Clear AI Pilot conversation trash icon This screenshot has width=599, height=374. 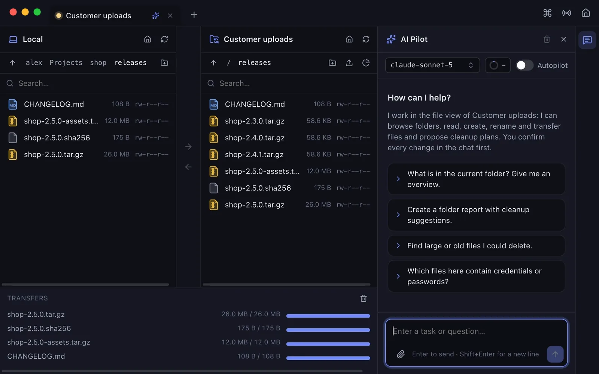[547, 39]
